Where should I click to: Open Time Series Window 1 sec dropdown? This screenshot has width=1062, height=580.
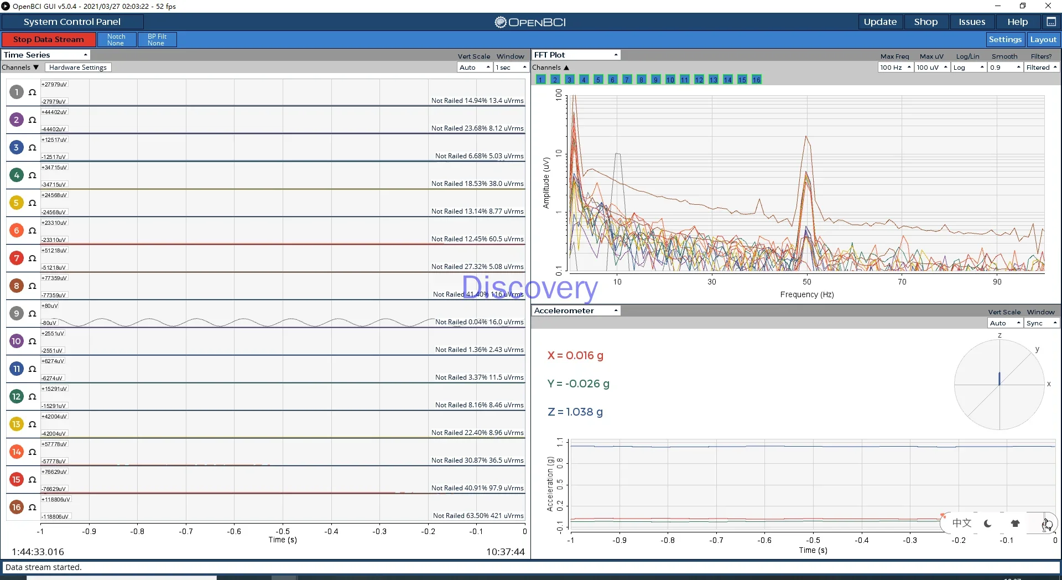tap(511, 68)
